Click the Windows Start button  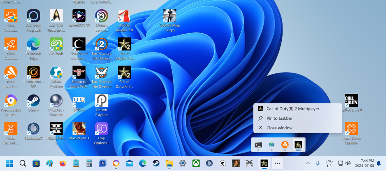9,163
